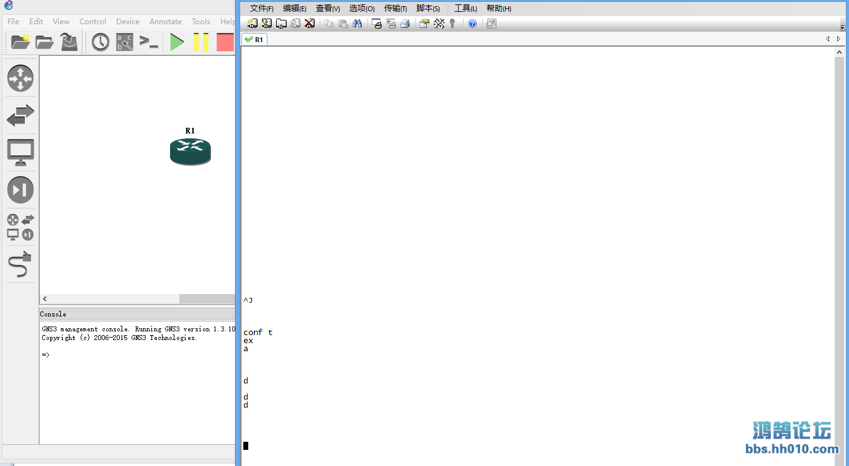This screenshot has width=849, height=466.
Task: Open terminal 帮助(H) menu
Action: click(x=499, y=9)
